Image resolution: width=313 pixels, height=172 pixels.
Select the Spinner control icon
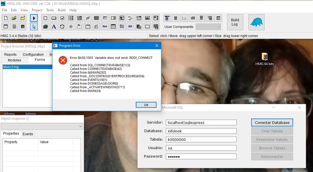pyautogui.click(x=113, y=18)
